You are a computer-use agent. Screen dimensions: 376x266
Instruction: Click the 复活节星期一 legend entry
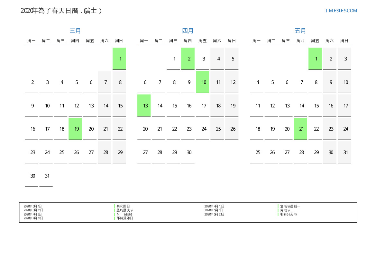(x=290, y=206)
